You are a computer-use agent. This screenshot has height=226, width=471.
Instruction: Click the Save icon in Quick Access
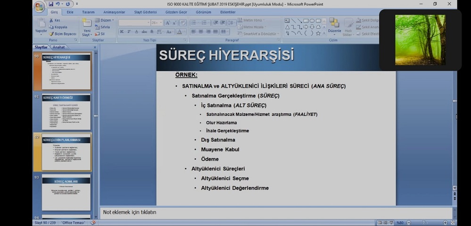(x=50, y=4)
